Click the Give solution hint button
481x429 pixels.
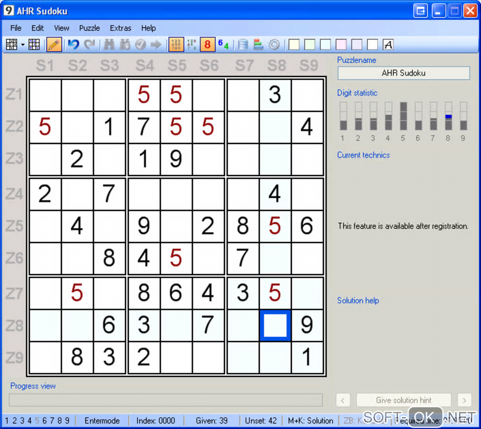(403, 400)
